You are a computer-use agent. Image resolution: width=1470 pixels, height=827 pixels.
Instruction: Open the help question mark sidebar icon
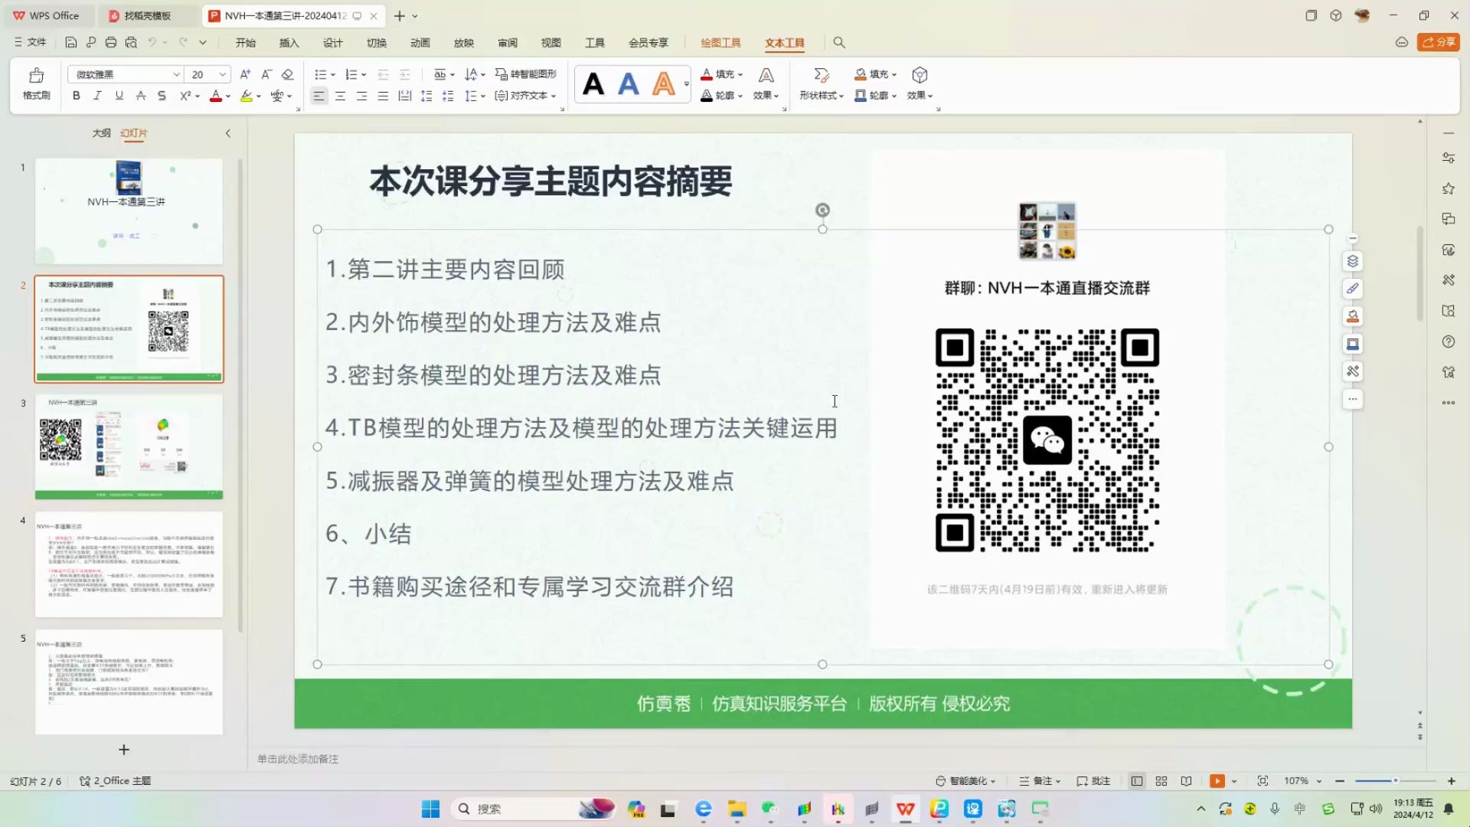point(1449,342)
